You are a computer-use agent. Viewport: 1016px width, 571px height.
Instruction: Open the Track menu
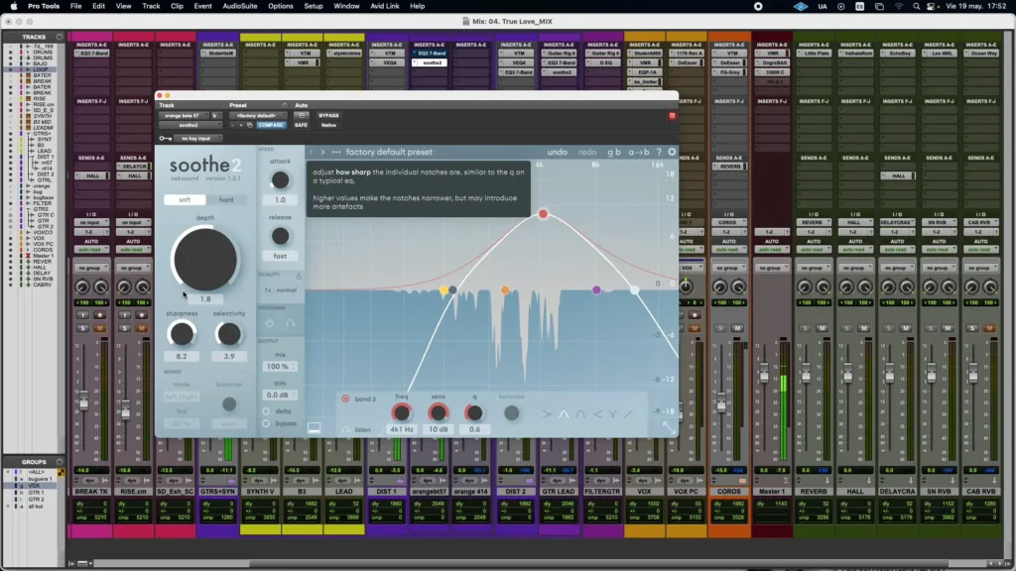pyautogui.click(x=151, y=7)
